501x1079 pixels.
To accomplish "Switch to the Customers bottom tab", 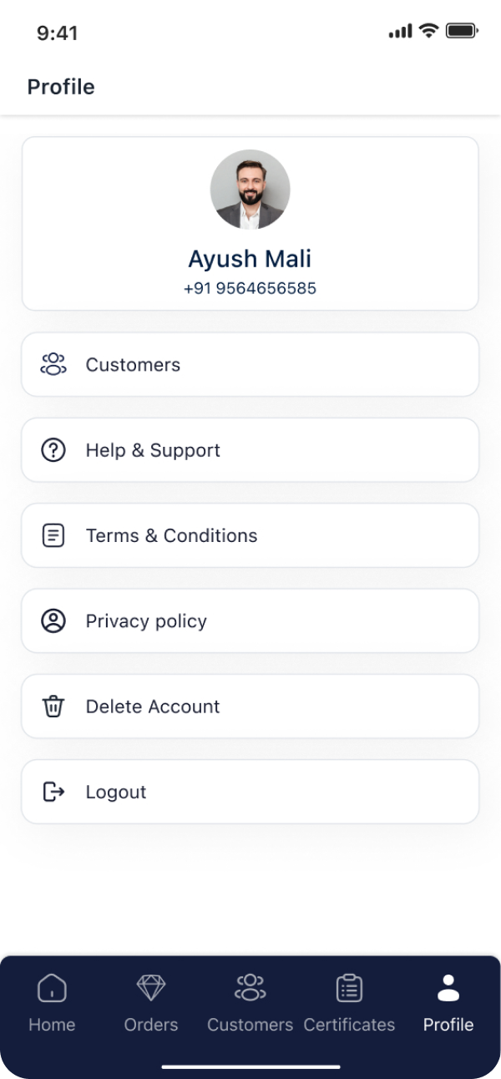I will [250, 1002].
